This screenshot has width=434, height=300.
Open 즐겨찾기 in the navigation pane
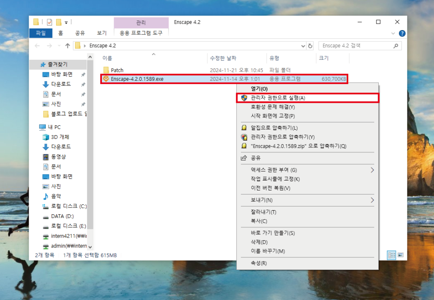pyautogui.click(x=58, y=65)
